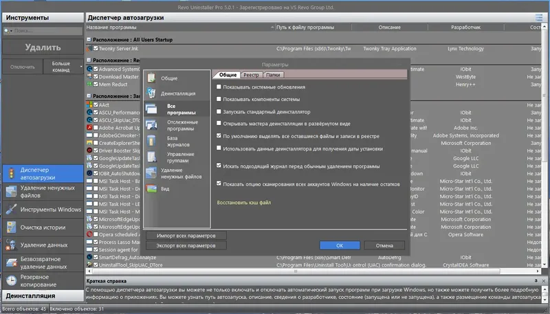Viewport: 550px width, 314px height.
Task: Collapse third Расположение group above AAct
Action: (89, 96)
